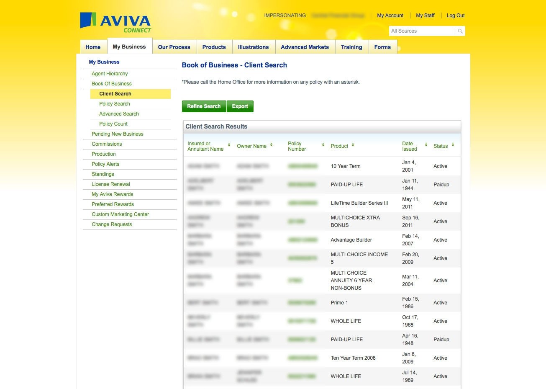Switch to Advanced Markets tab
The height and width of the screenshot is (389, 546).
coord(305,47)
